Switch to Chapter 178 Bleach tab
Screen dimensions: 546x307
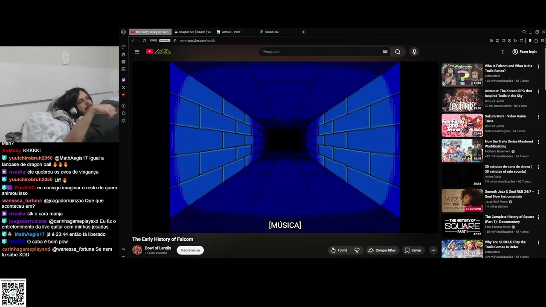click(x=193, y=32)
